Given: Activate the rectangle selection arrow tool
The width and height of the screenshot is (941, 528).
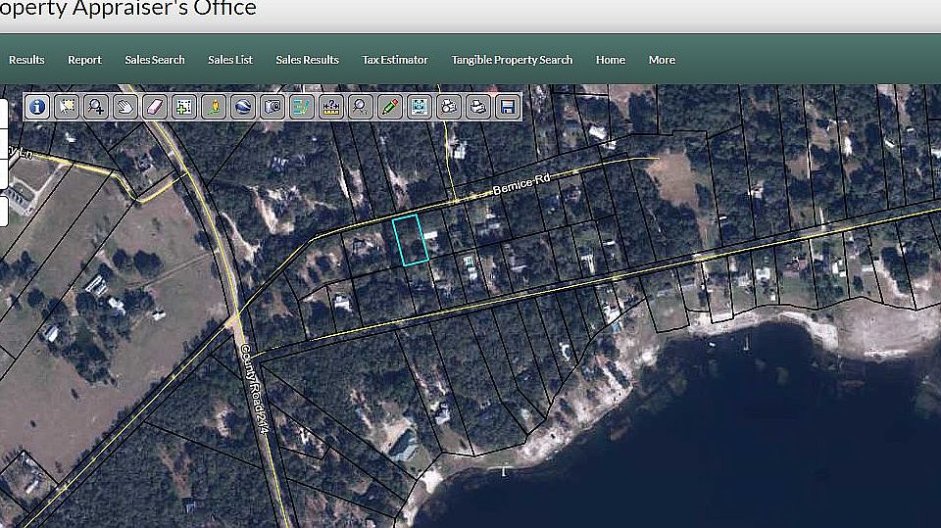Looking at the screenshot, I should coord(67,107).
